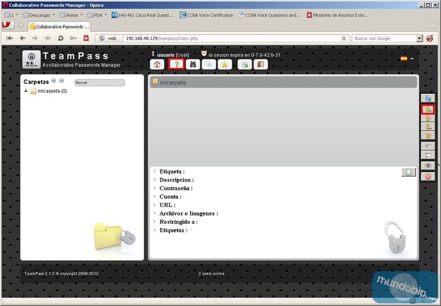The width and height of the screenshot is (441, 306).
Task: Click the red target icon in right toolbar
Action: pyautogui.click(x=428, y=176)
